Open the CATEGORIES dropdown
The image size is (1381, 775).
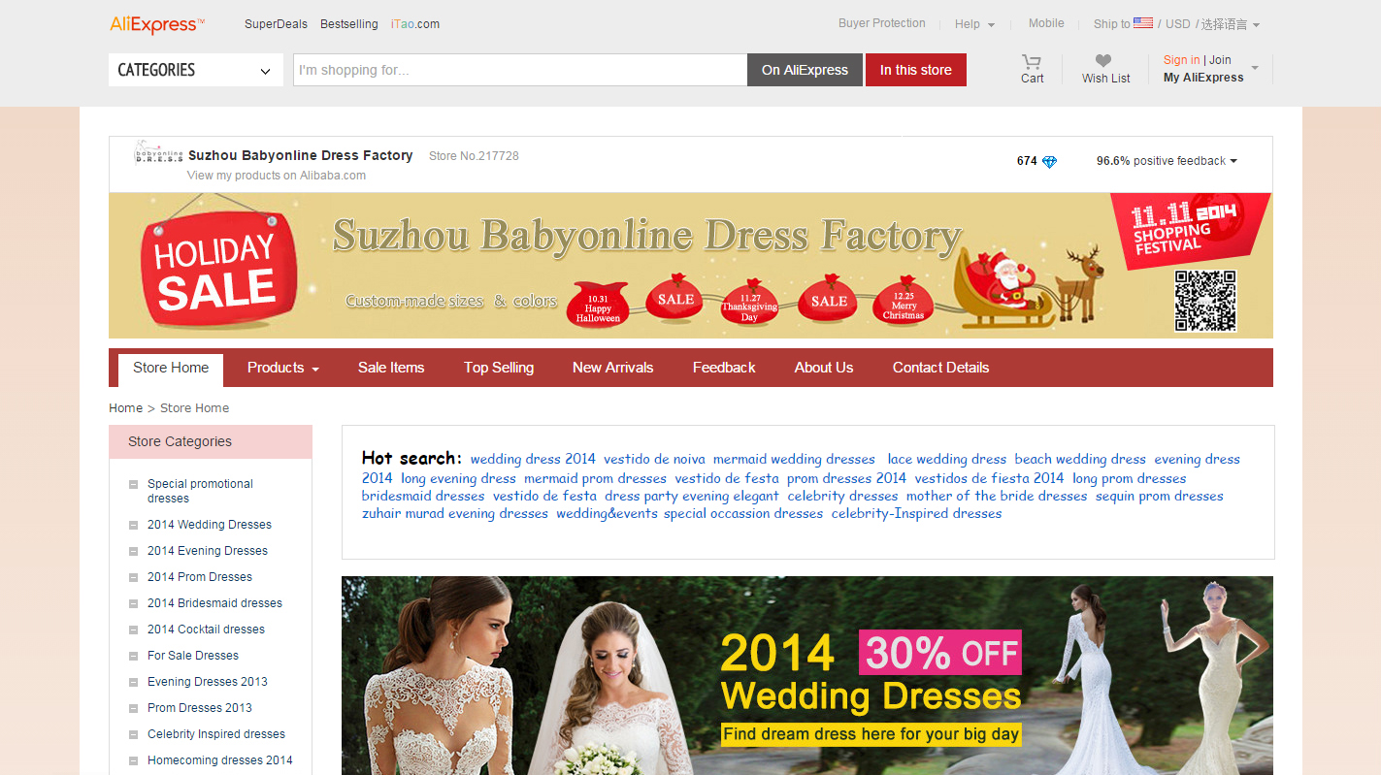tap(196, 70)
